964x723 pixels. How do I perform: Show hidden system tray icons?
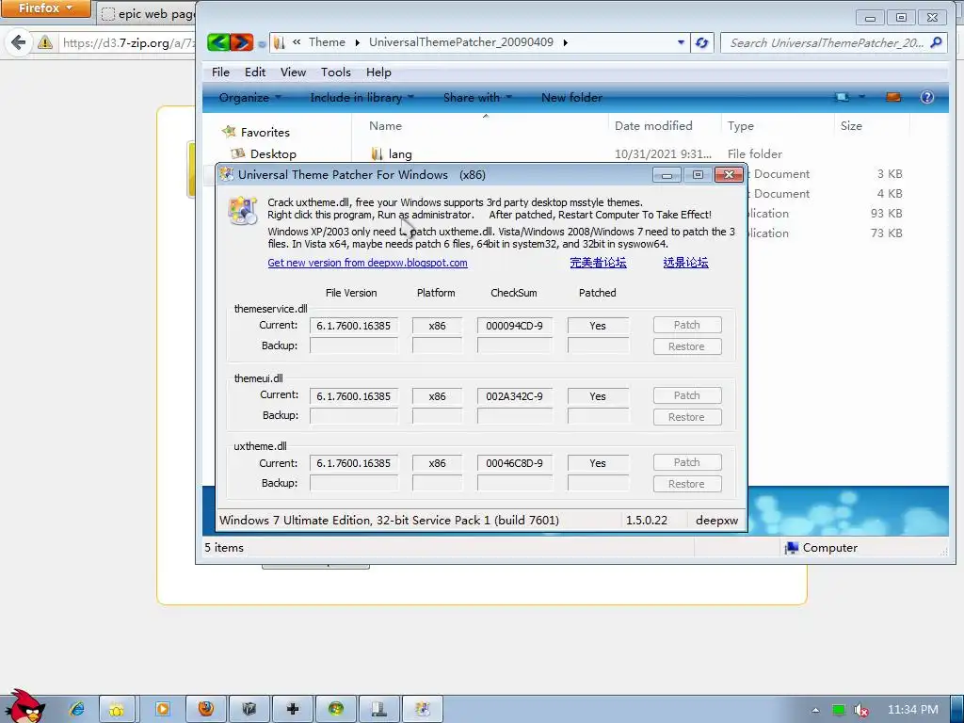(816, 710)
